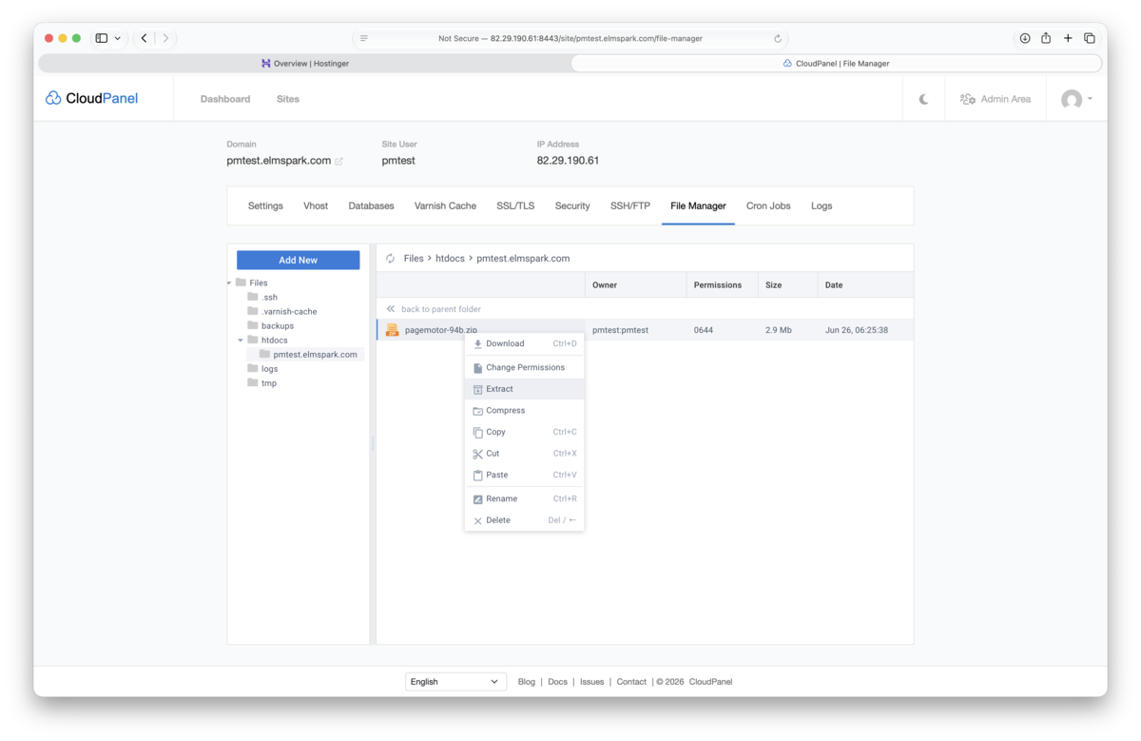
Task: Toggle dark mode moon icon
Action: point(923,99)
